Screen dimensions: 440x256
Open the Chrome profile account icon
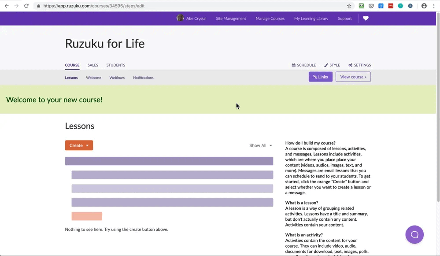(424, 6)
